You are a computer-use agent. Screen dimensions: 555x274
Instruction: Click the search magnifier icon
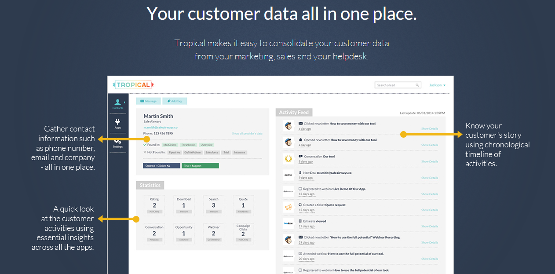pyautogui.click(x=417, y=85)
